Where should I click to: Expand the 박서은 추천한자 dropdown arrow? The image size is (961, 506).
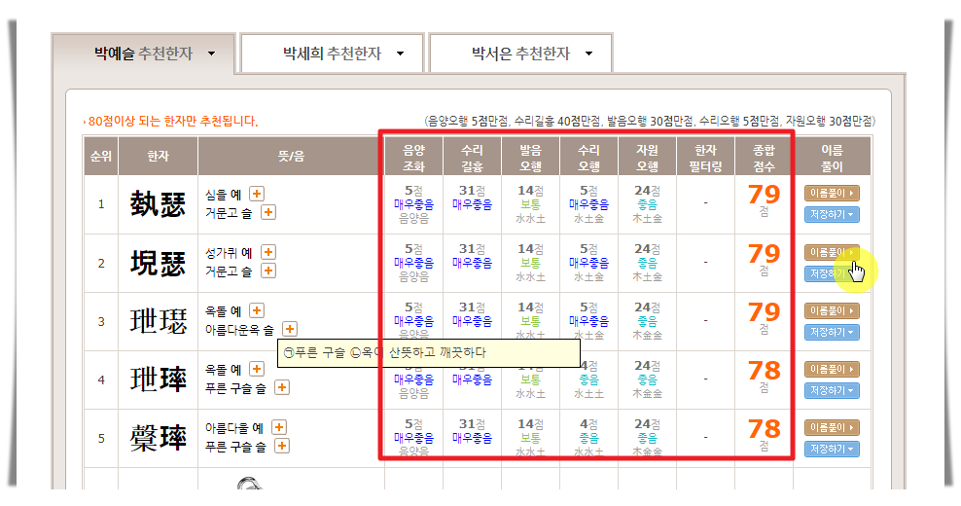[589, 54]
